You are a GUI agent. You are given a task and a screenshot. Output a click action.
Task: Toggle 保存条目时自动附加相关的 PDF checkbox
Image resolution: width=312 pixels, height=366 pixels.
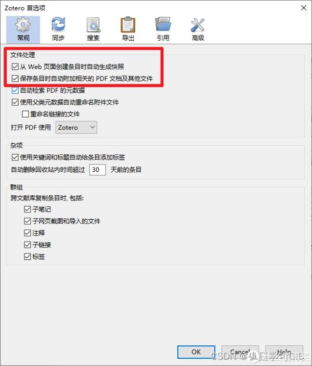(15, 79)
